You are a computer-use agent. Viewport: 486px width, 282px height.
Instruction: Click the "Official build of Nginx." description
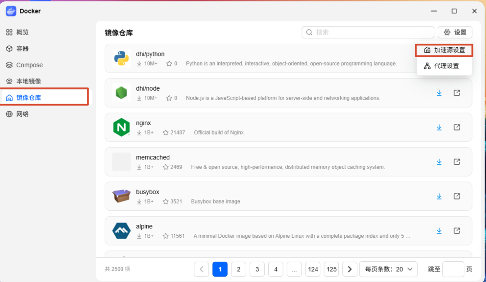[x=220, y=132]
